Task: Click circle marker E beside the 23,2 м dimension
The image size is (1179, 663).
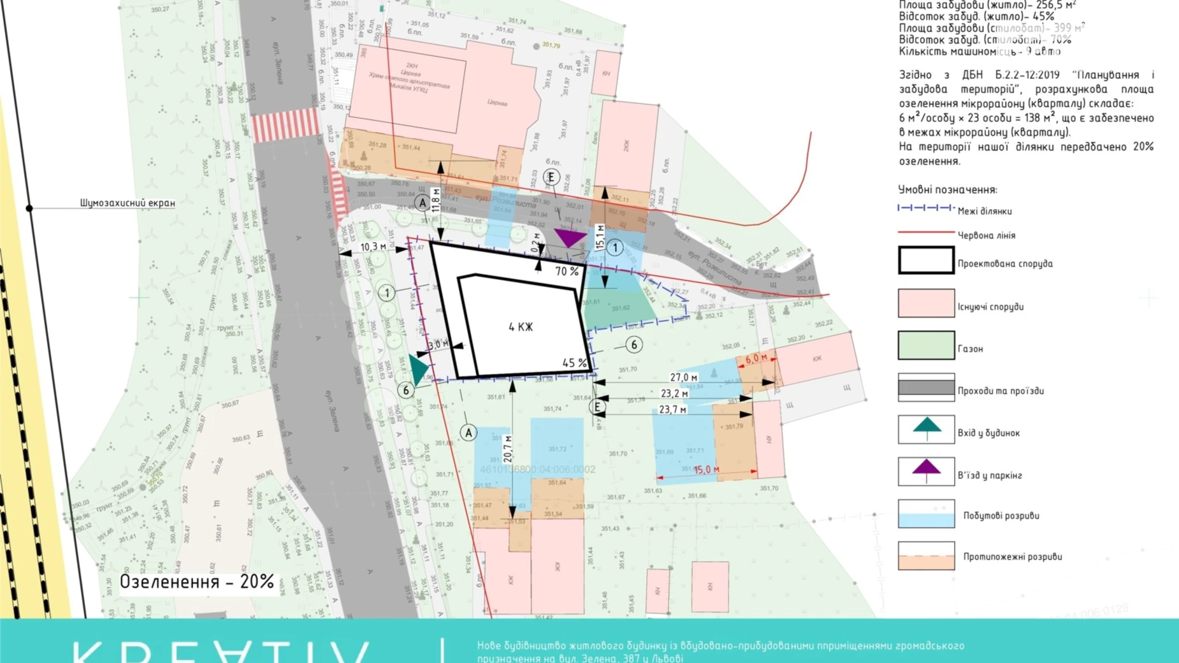Action: pos(597,407)
